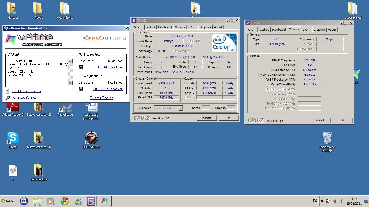Switch to CPU-Z taskbar button
Screen dimensions: 369x207
point(91,201)
